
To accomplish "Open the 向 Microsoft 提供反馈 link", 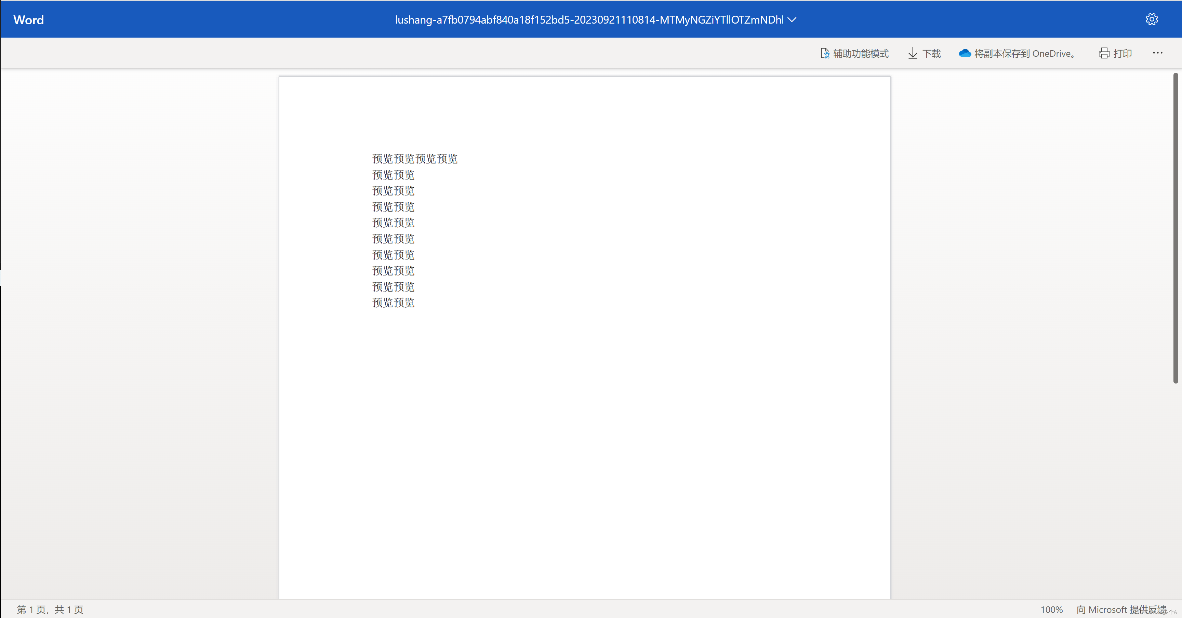I will (1121, 609).
